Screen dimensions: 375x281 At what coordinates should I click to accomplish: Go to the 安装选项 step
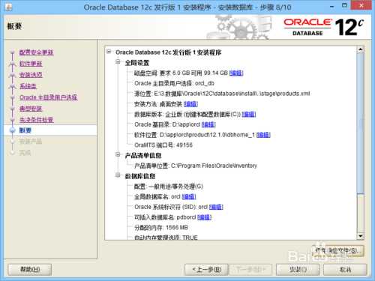click(x=31, y=75)
